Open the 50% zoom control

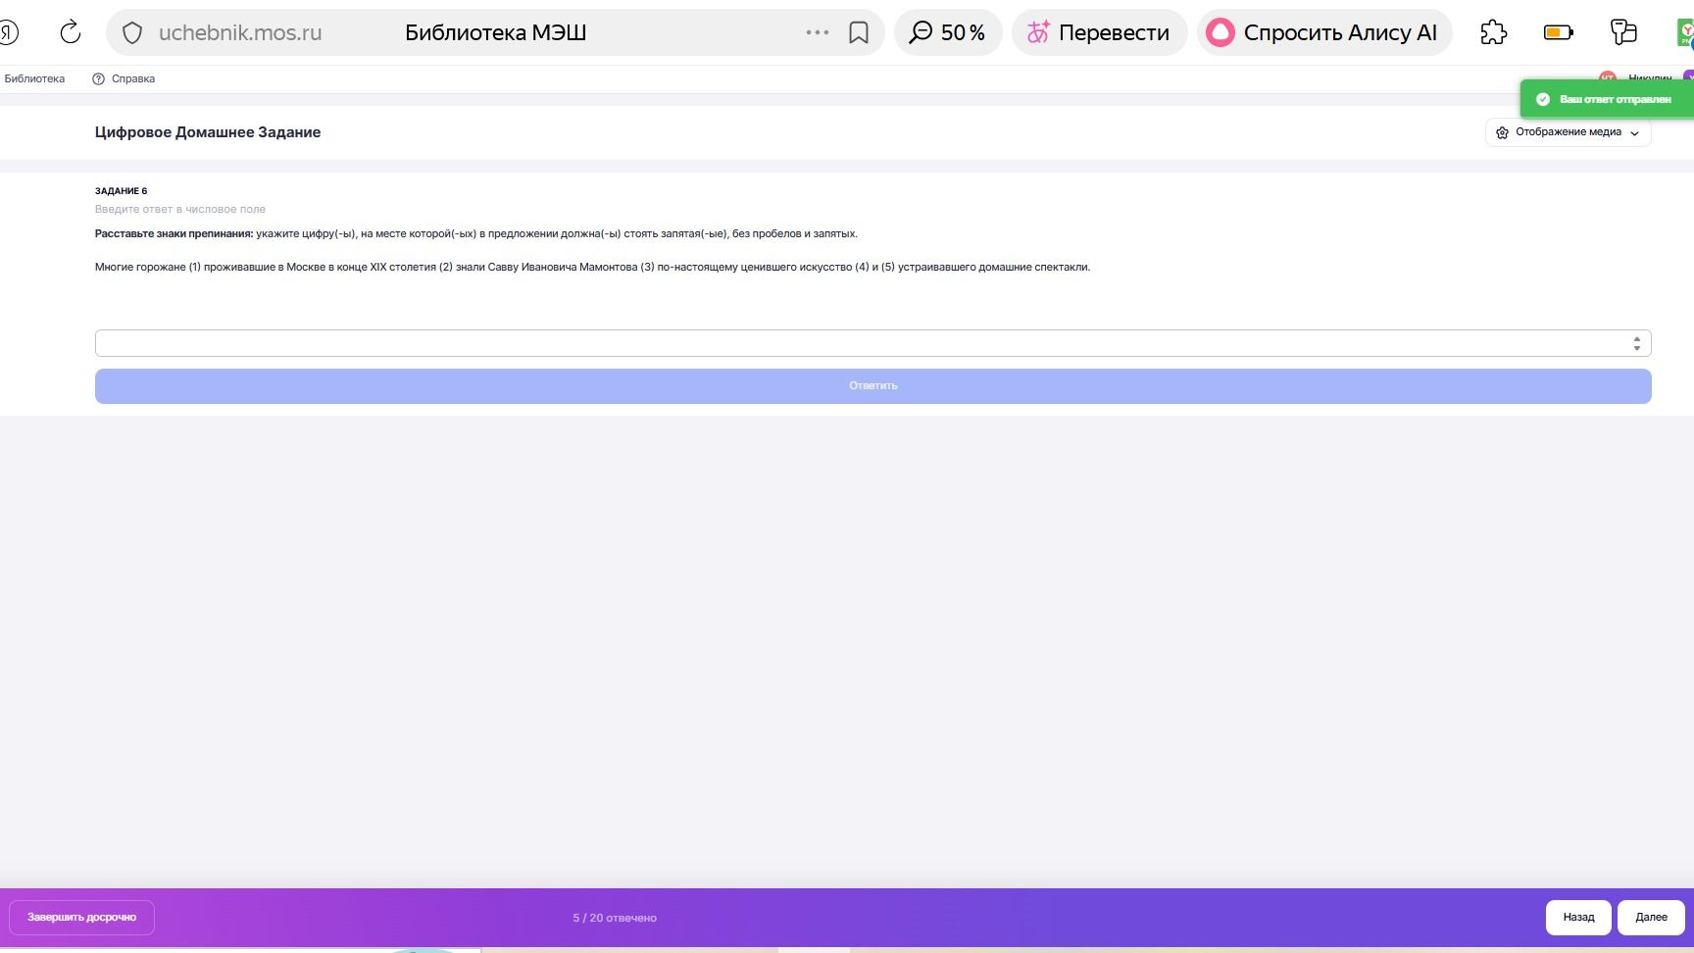click(947, 32)
